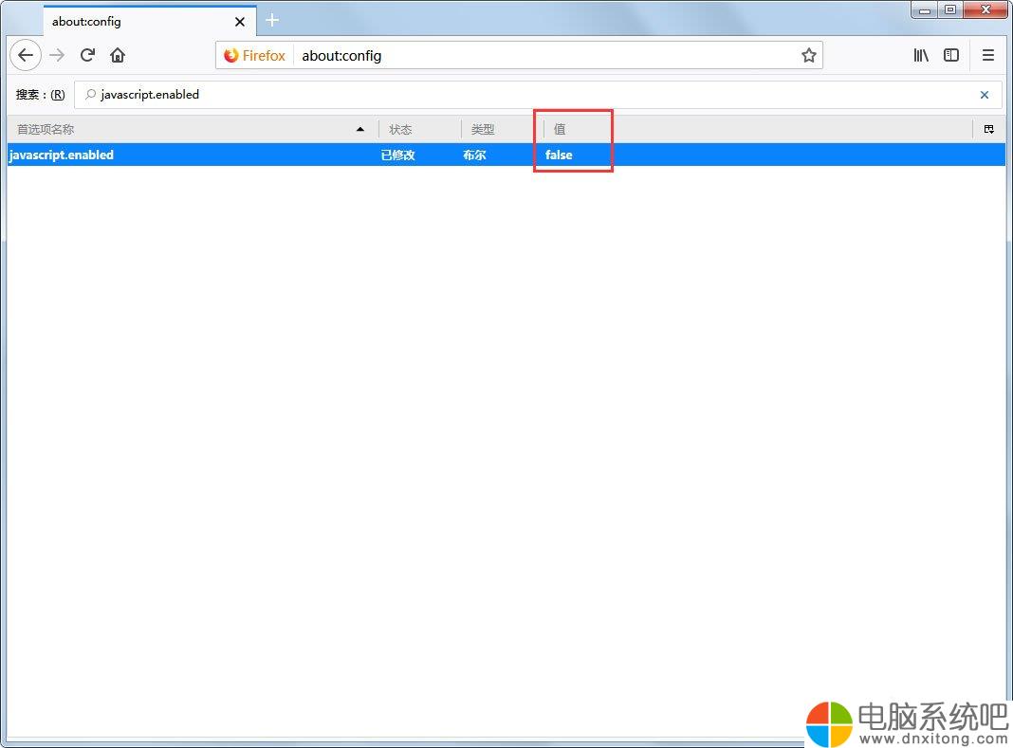Clear the search box with the X

coord(985,95)
